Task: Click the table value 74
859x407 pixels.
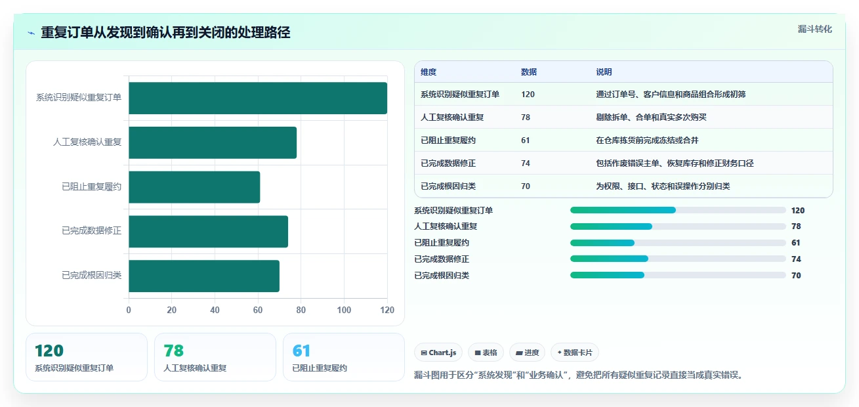Action: 526,163
